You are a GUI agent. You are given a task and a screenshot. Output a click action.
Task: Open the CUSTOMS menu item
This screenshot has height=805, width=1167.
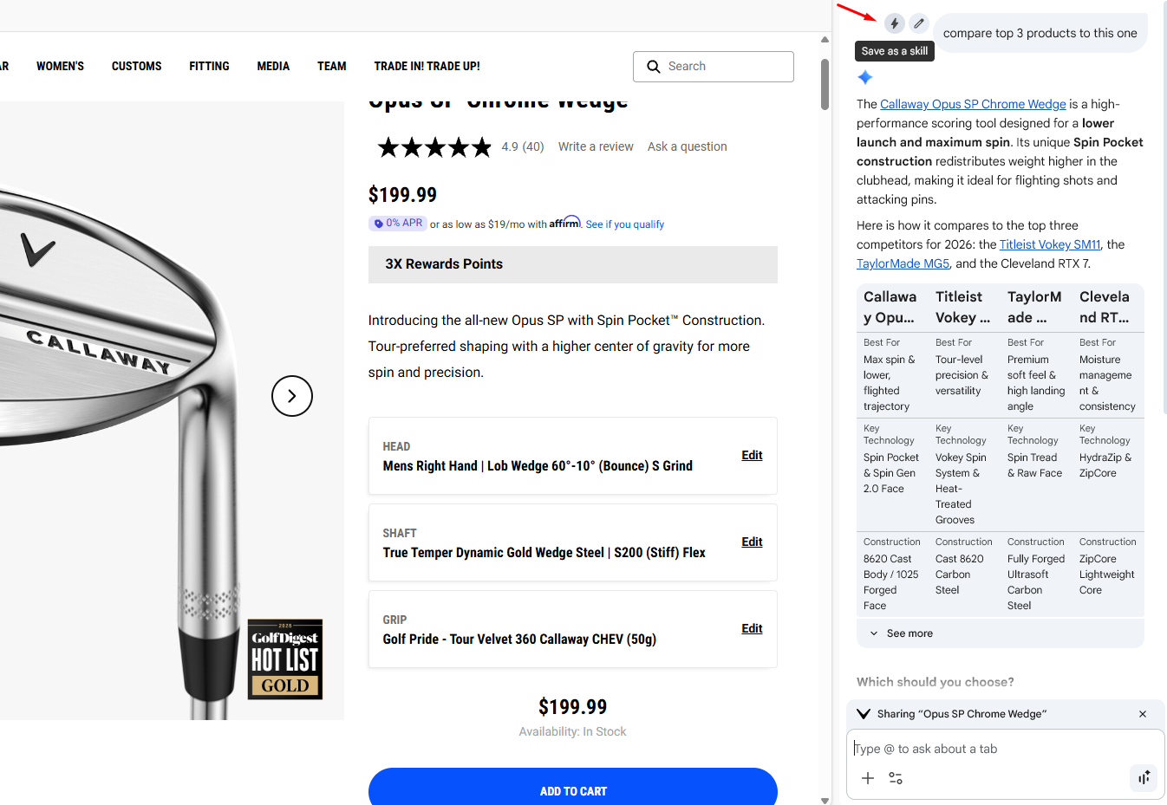click(x=136, y=66)
